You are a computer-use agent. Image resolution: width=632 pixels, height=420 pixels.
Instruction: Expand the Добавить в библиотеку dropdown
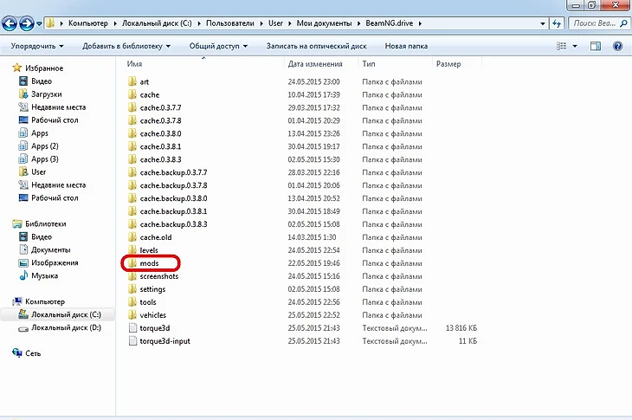pos(126,46)
